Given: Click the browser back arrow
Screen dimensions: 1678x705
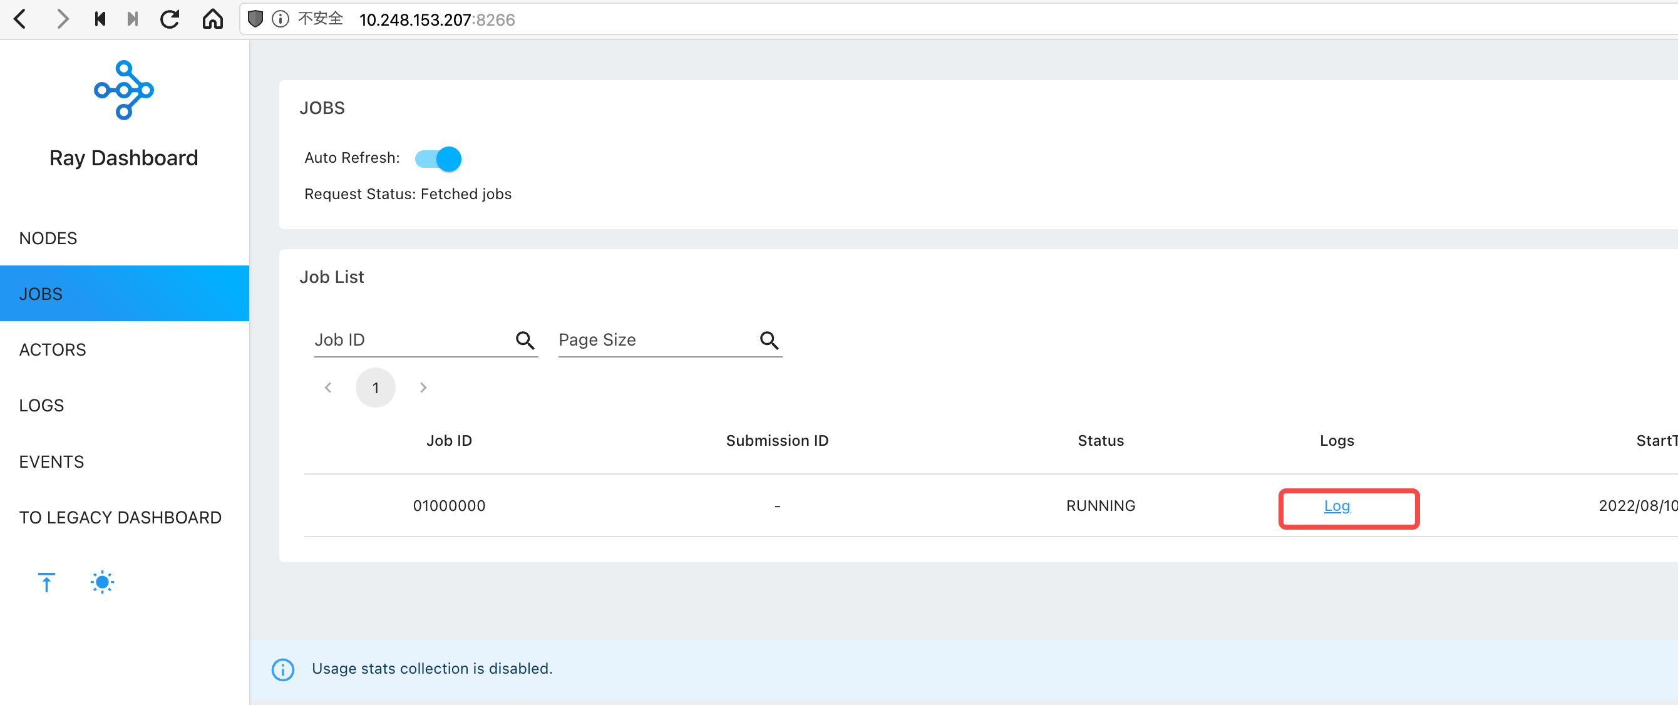Looking at the screenshot, I should click(20, 19).
